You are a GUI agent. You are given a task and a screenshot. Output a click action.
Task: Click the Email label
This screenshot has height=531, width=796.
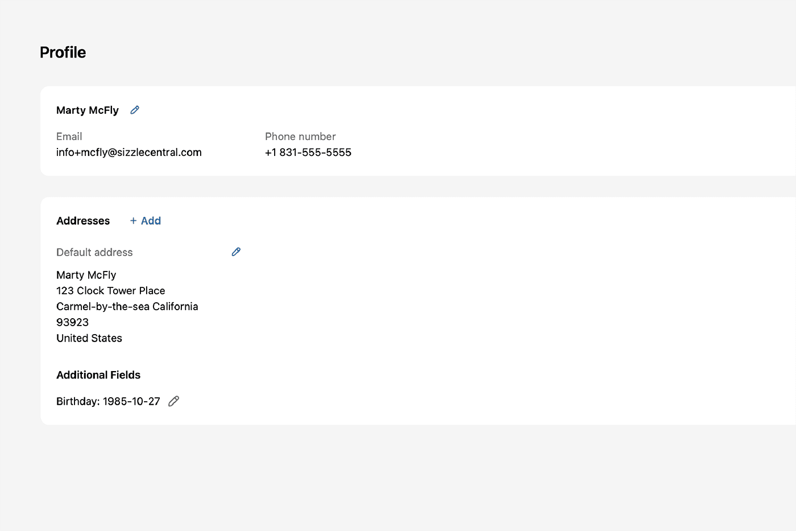69,137
